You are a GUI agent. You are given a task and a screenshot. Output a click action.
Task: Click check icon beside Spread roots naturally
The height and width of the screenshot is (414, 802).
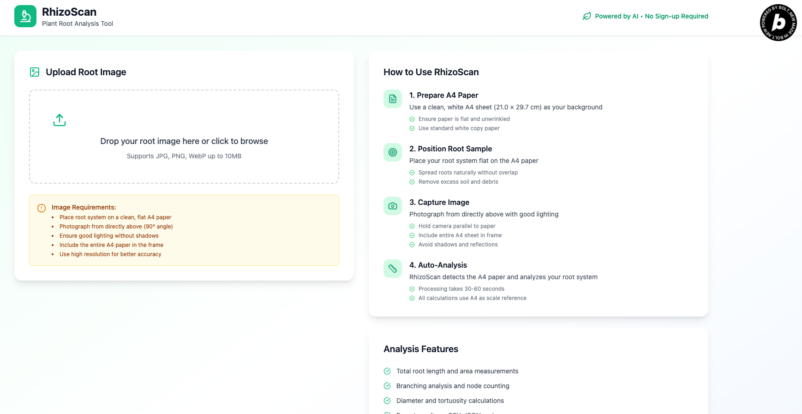pyautogui.click(x=412, y=173)
